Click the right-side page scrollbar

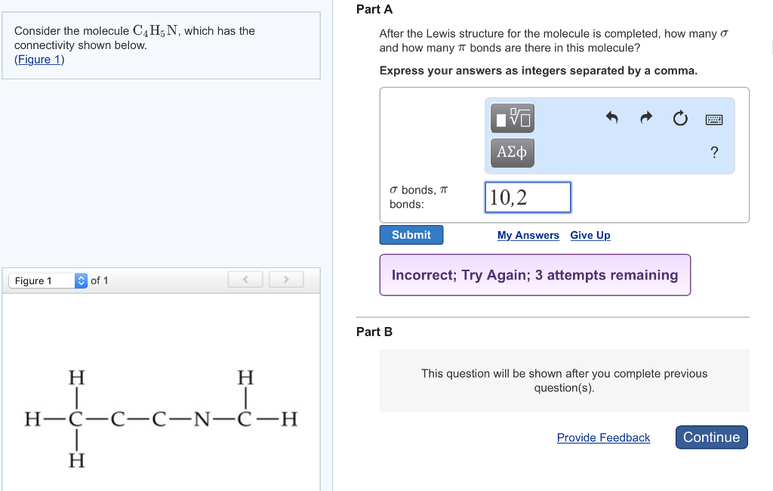770,45
